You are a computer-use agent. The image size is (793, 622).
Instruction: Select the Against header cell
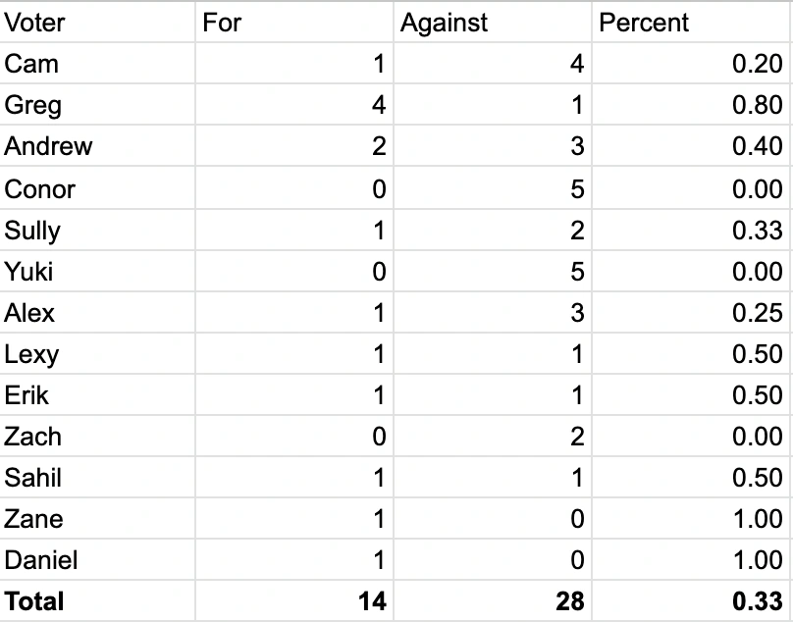[444, 23]
